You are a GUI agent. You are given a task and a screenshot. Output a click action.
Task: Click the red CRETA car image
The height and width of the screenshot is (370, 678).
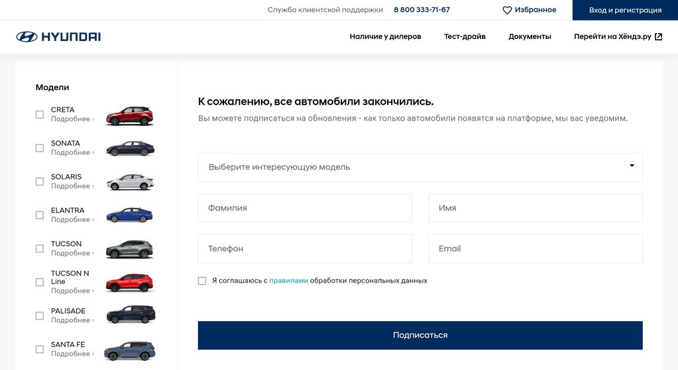[x=130, y=116]
